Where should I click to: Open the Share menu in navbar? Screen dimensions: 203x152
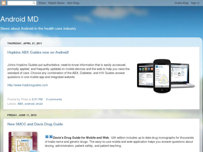tap(42, 3)
